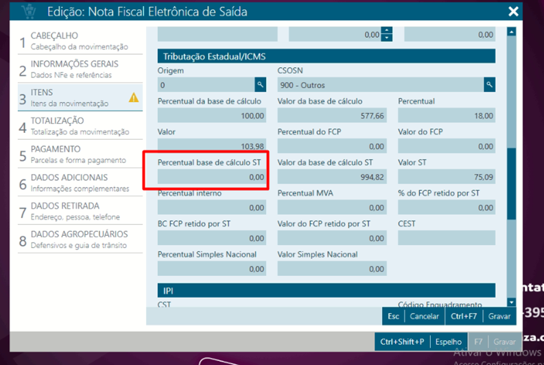Click the Espelho button
The image size is (544, 365).
pos(448,342)
